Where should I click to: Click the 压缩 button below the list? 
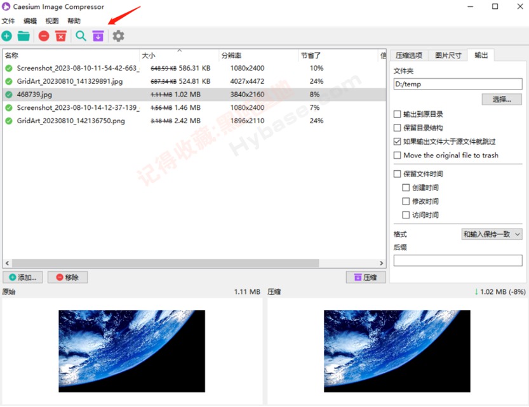pos(366,277)
